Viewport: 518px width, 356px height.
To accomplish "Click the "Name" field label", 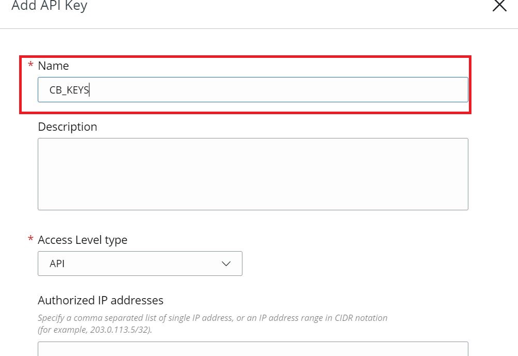I will tap(53, 66).
